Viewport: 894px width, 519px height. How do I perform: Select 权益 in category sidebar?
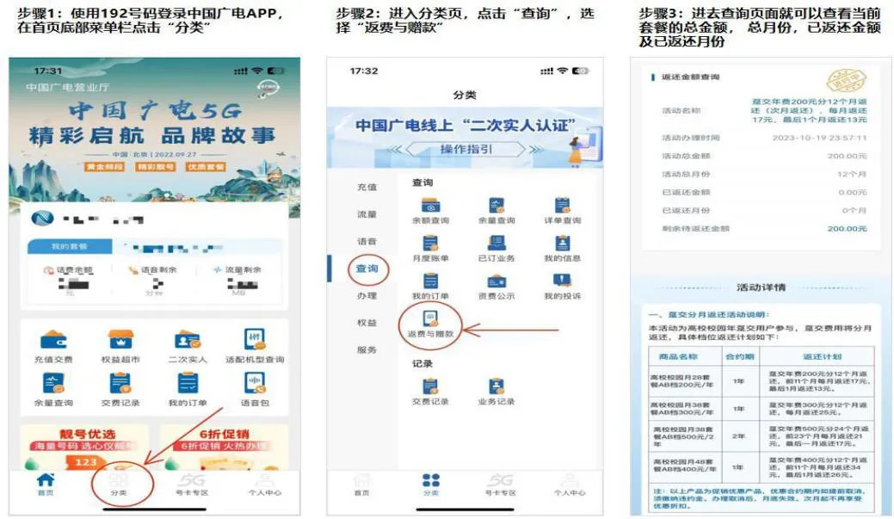(367, 323)
